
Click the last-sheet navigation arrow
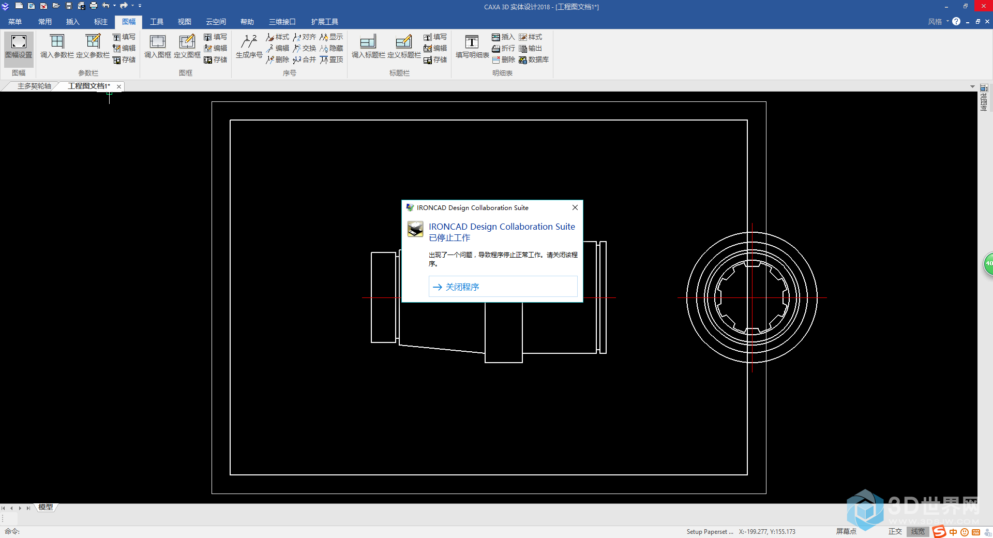(x=28, y=508)
